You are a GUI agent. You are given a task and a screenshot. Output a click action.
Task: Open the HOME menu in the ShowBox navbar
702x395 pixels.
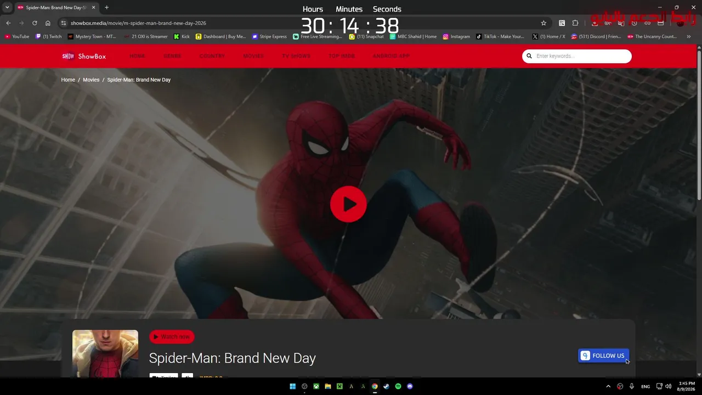tap(137, 56)
